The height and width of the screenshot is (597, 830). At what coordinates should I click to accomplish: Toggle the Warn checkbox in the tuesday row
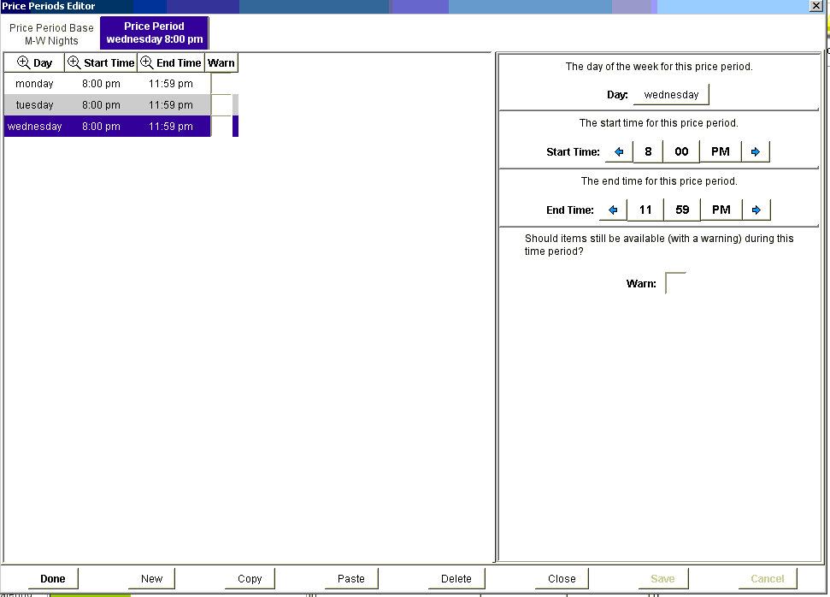221,105
